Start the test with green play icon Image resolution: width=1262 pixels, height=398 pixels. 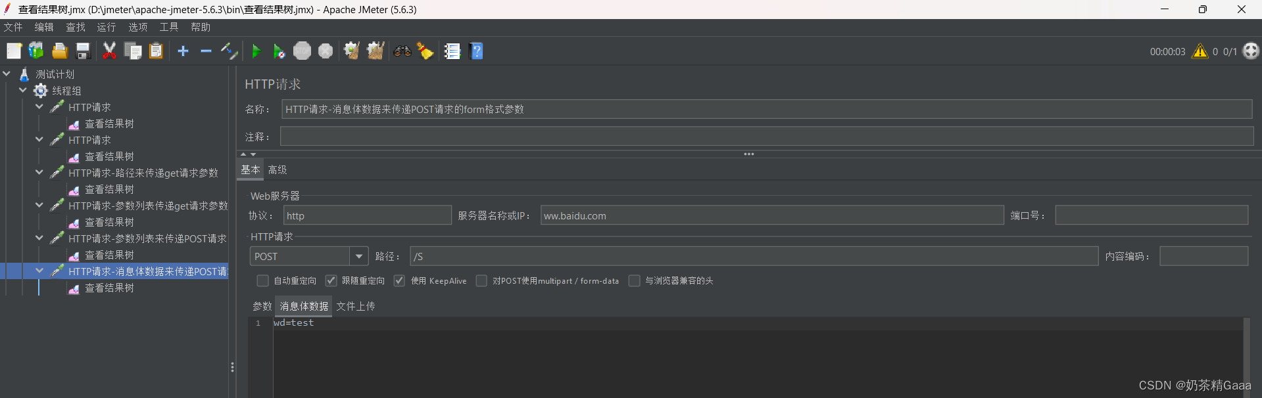256,51
